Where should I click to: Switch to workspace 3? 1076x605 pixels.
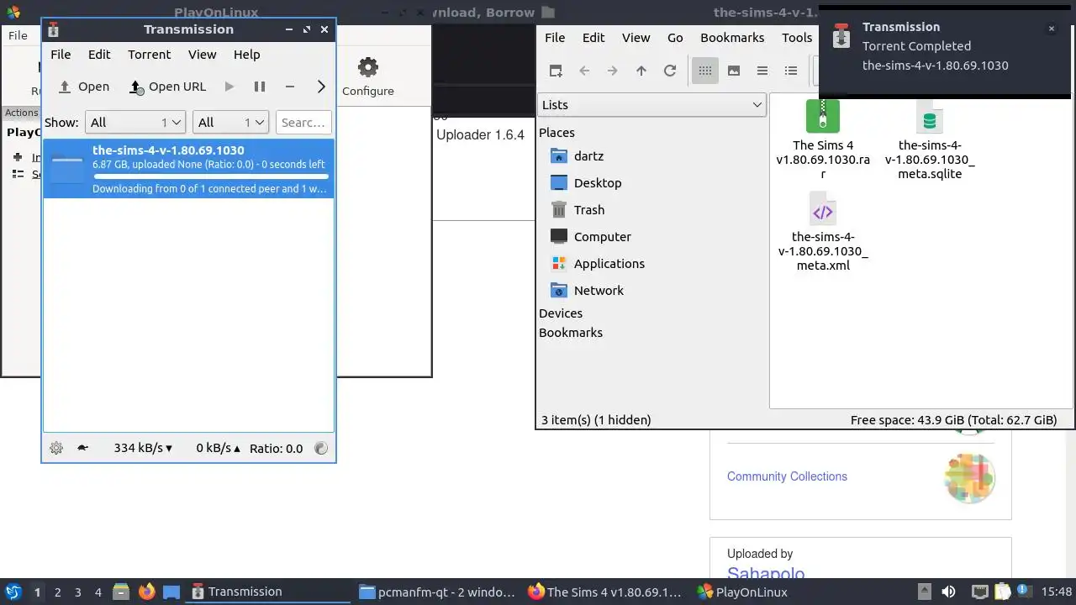click(x=77, y=592)
